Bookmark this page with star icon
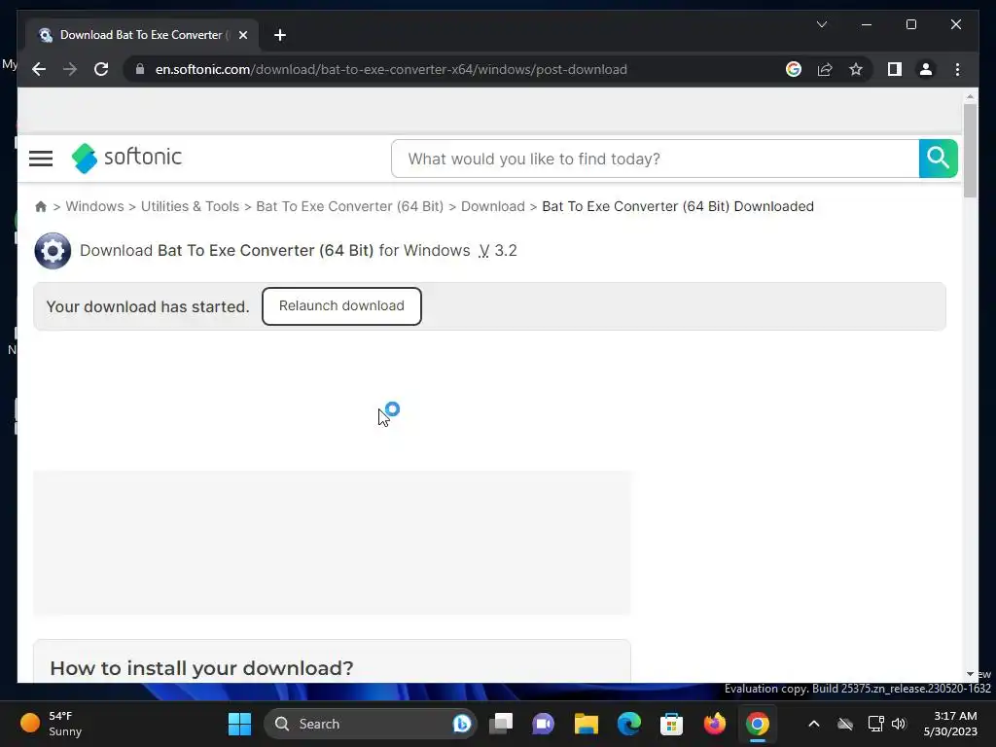Screen dimensions: 996x747 click(856, 69)
